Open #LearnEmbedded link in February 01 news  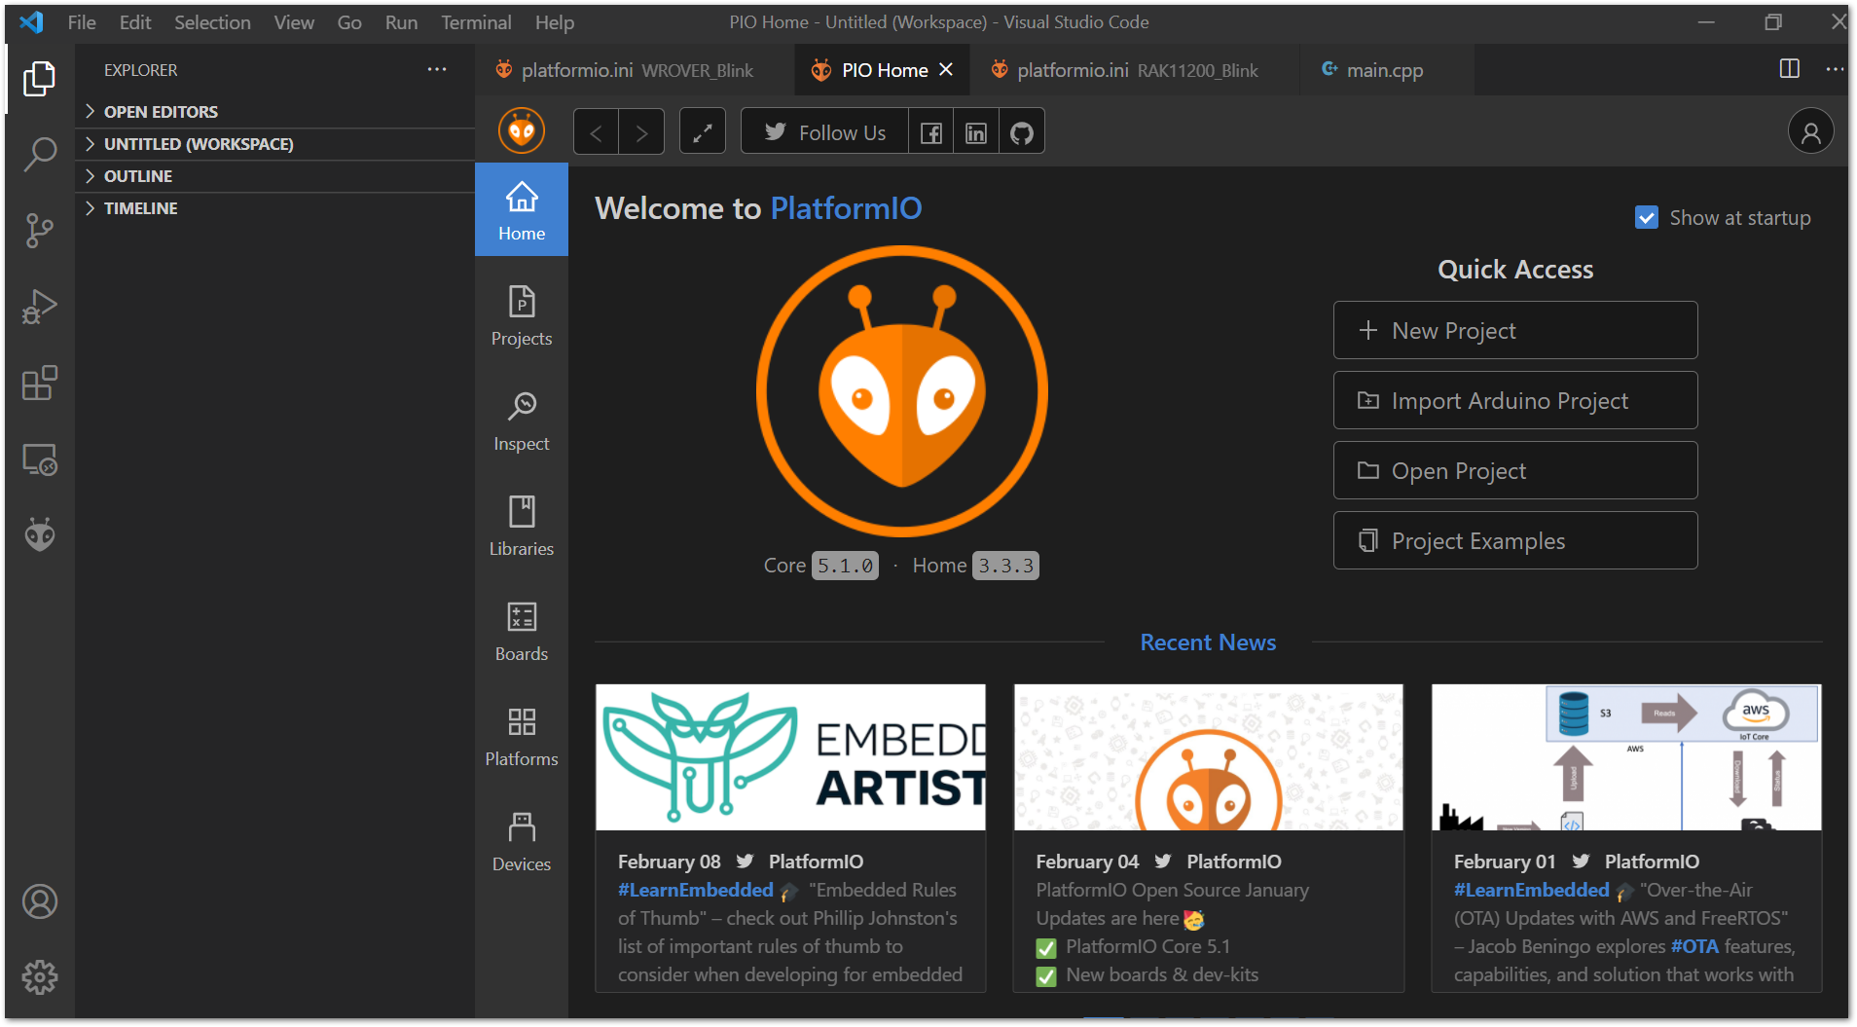[x=1531, y=890]
